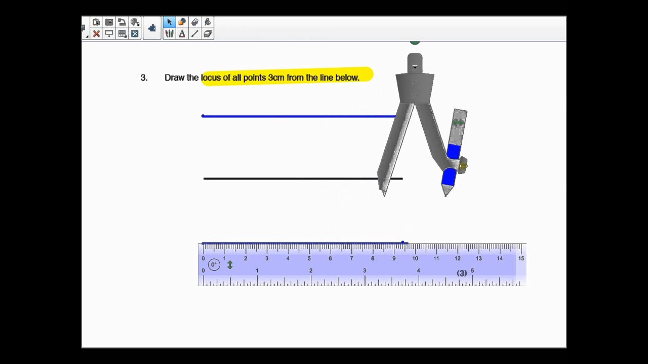Click the yellow width-adjust arrow on compass
648x364 pixels.
point(462,166)
